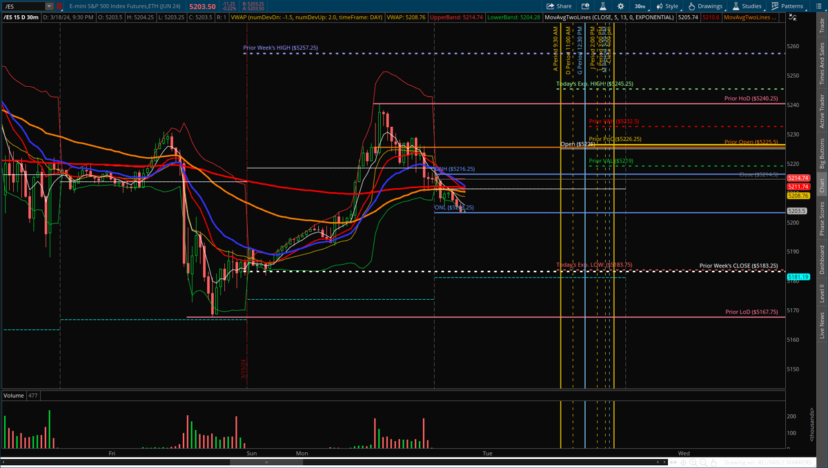Select the pointer cursor icon at bottom
The image size is (828, 468).
pyautogui.click(x=713, y=462)
